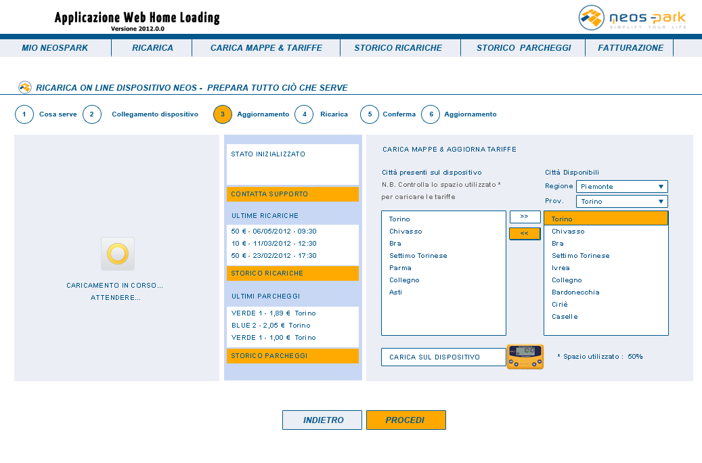Screen dimensions: 702x463
Task: Open the Storico Ricariche tab
Action: pos(398,48)
